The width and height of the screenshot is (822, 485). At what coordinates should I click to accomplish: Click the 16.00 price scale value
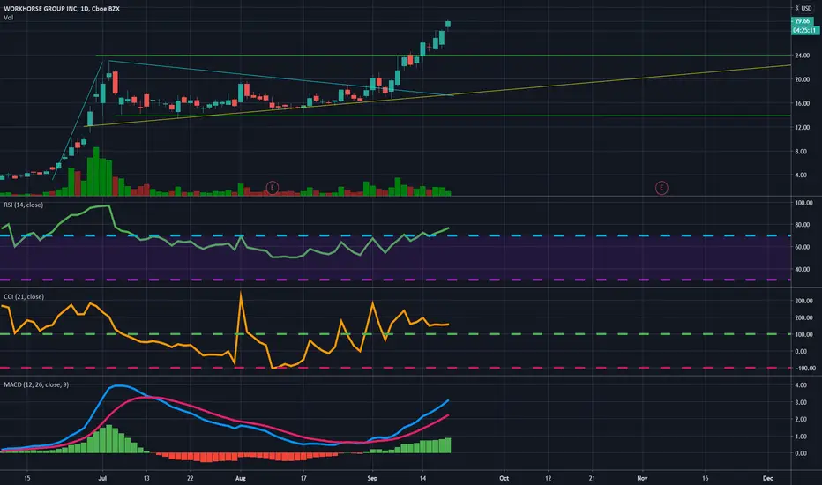click(x=802, y=103)
